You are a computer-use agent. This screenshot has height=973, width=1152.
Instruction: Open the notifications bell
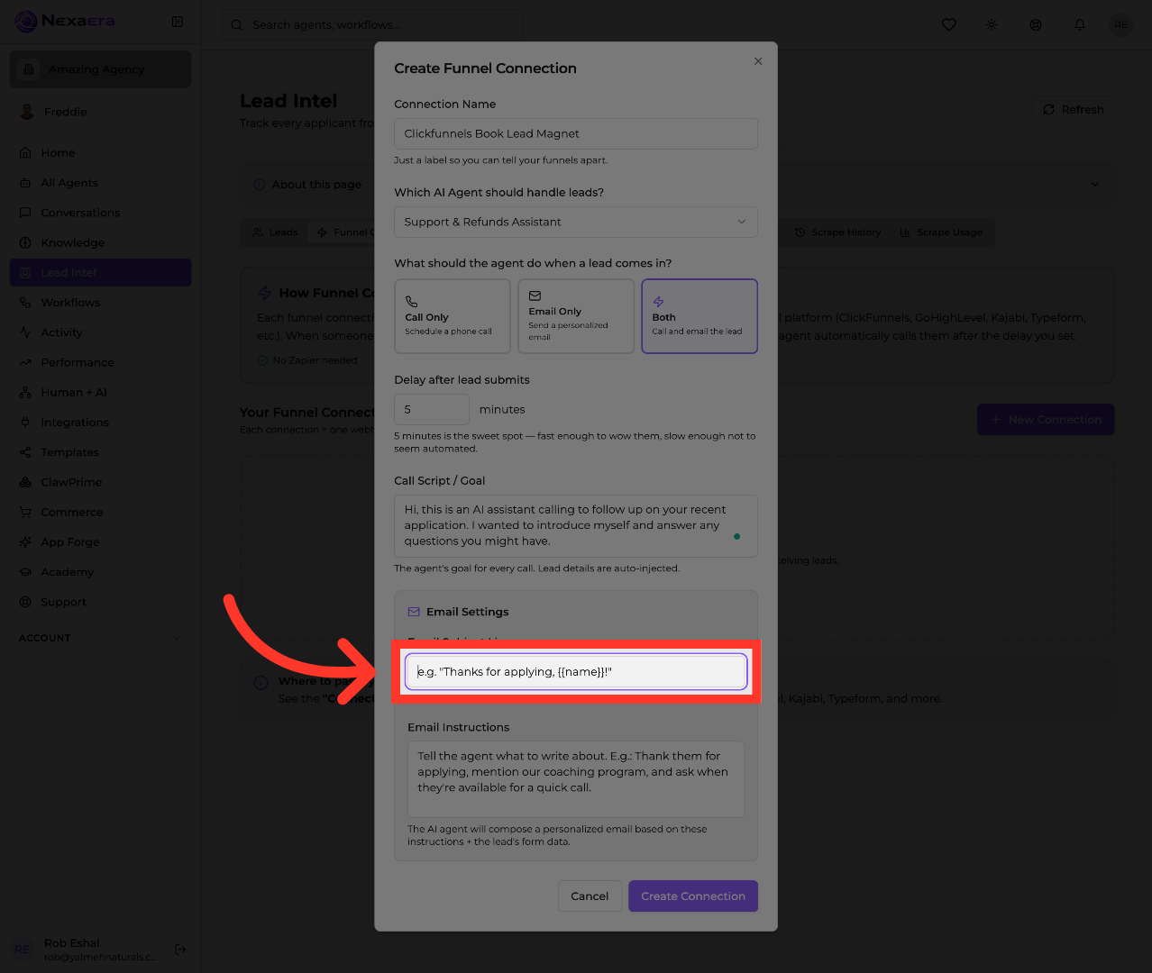[1080, 24]
